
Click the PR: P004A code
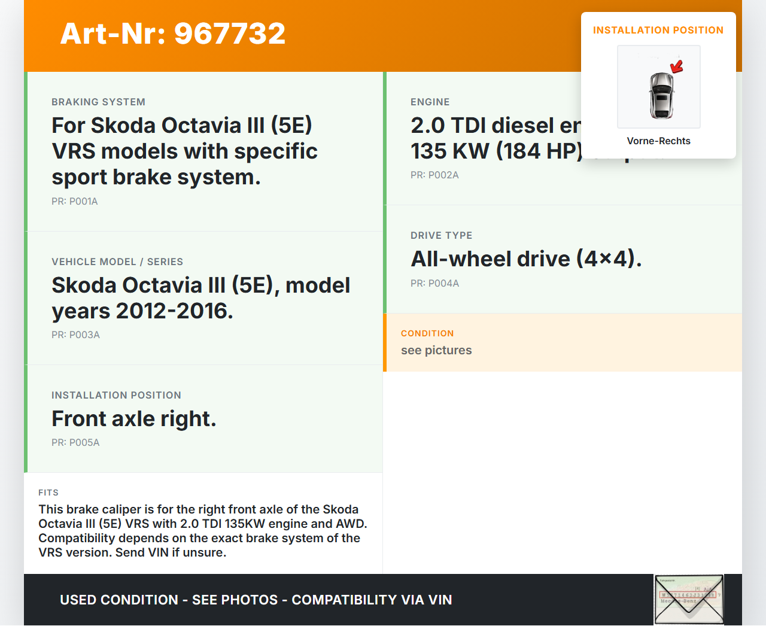[434, 284]
